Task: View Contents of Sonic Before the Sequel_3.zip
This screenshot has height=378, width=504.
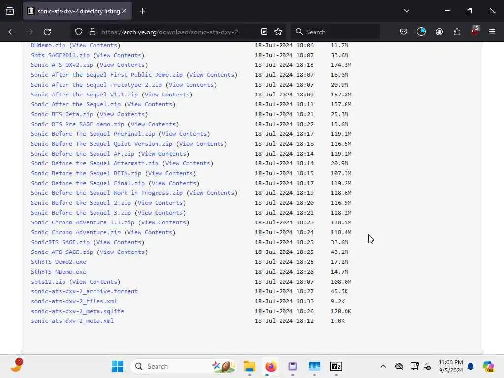Action: coord(160,213)
